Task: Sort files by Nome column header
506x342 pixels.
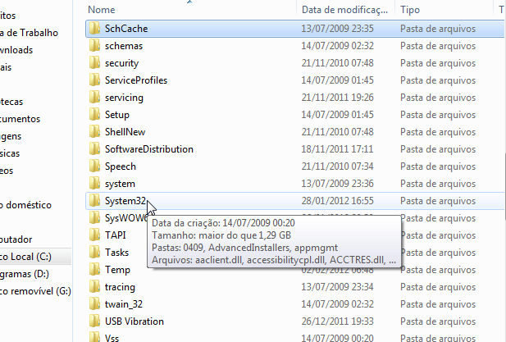Action: click(189, 9)
